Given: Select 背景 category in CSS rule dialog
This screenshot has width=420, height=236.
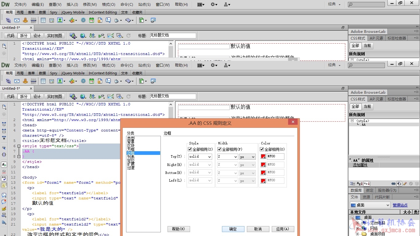Looking at the screenshot, I should 131,142.
